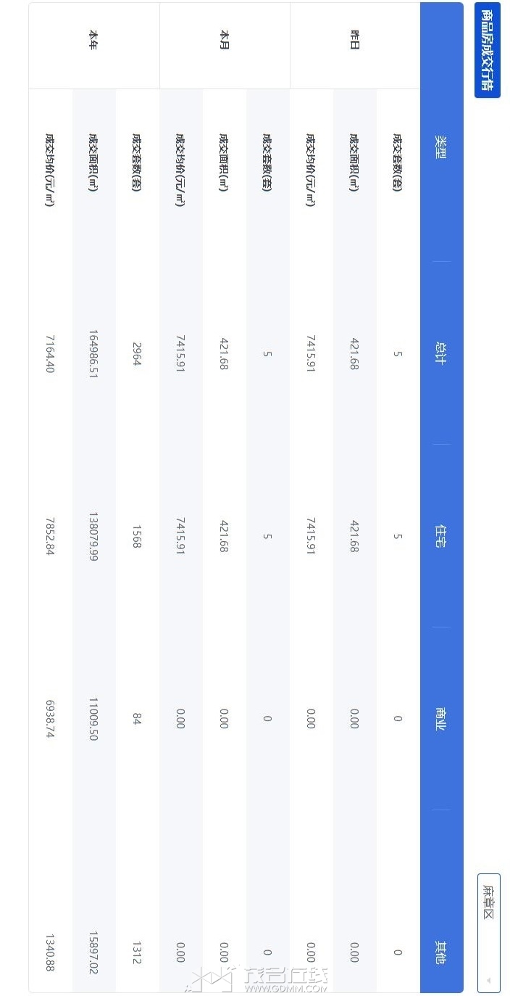Click the yearly residential area cell 138079.99
Image resolution: width=510 pixels, height=996 pixels.
pos(93,536)
